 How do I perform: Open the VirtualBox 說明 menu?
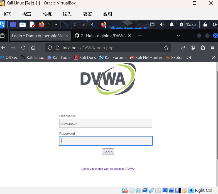108,14
